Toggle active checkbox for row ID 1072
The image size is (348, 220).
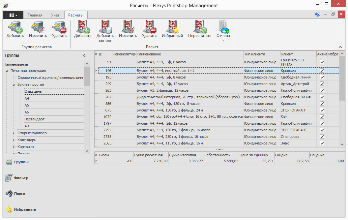(322, 117)
